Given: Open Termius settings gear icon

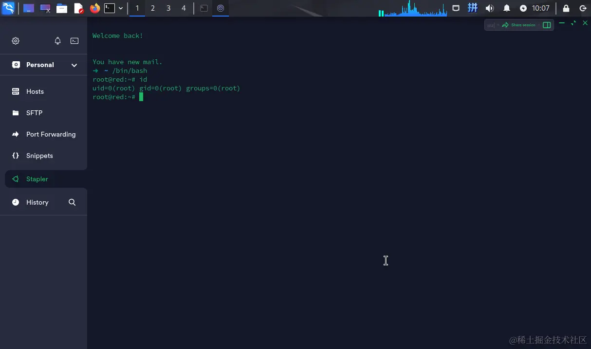Looking at the screenshot, I should point(16,41).
